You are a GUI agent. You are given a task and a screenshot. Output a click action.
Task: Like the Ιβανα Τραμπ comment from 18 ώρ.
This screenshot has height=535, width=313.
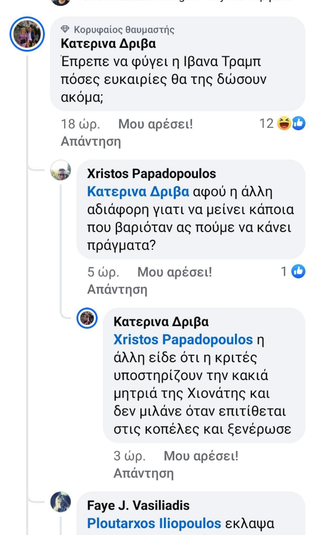156,124
